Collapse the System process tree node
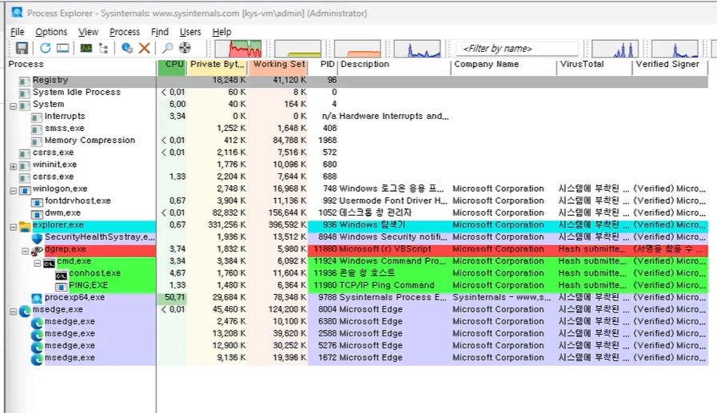Screen dimensions: 717x413 point(14,106)
